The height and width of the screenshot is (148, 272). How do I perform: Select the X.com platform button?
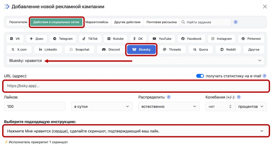pyautogui.click(x=19, y=49)
